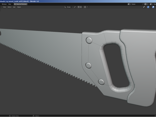Click the Scene name field
Screen dimensions: 156x117
136,4
